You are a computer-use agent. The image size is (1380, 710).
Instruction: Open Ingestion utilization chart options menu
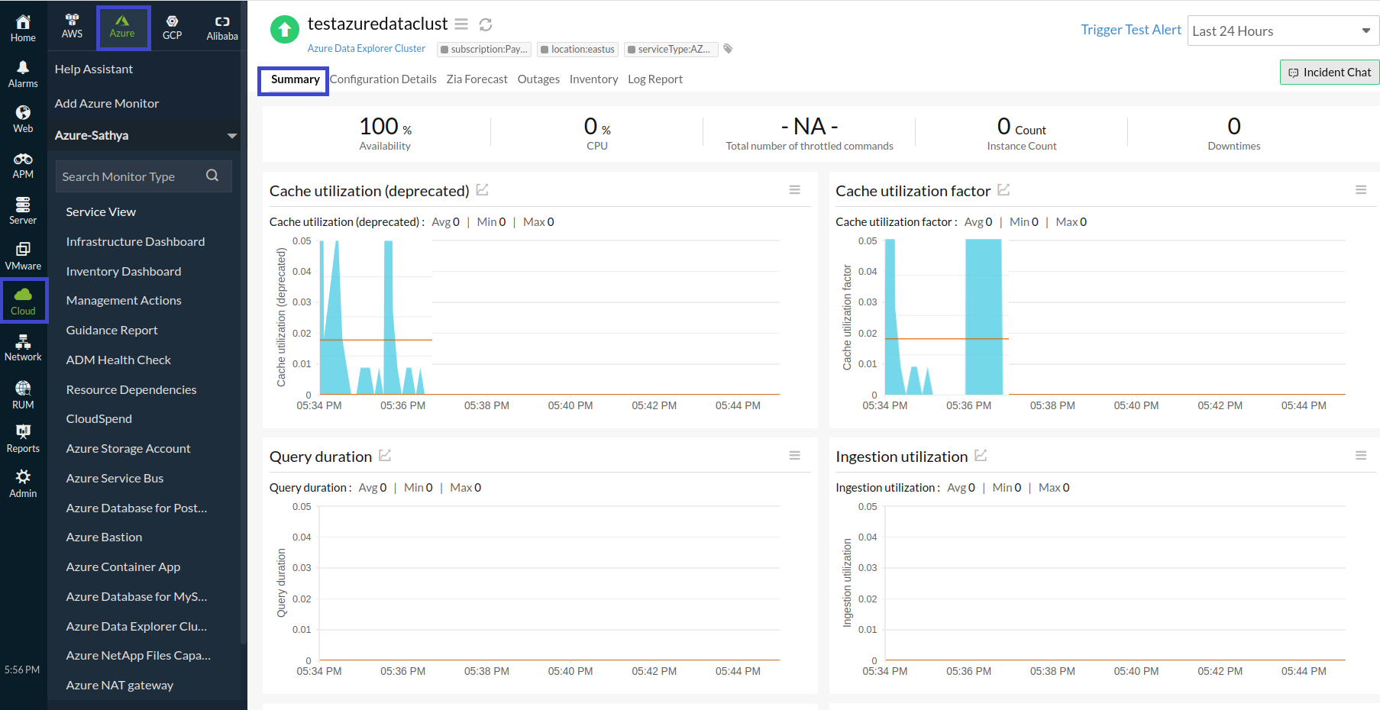coord(1360,456)
